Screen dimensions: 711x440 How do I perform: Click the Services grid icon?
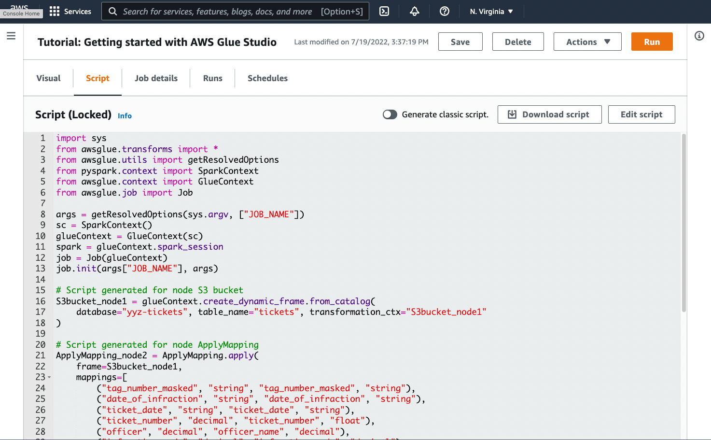[54, 11]
